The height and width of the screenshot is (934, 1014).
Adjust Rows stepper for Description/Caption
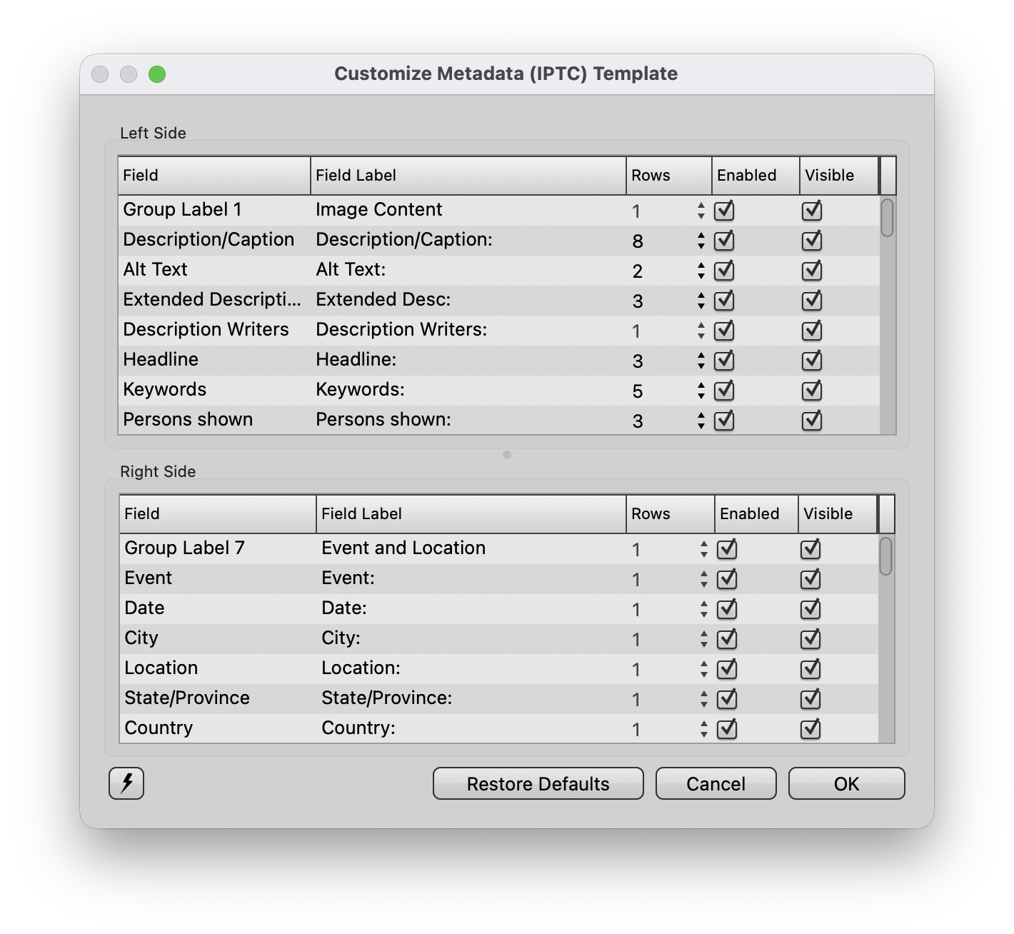pos(701,241)
